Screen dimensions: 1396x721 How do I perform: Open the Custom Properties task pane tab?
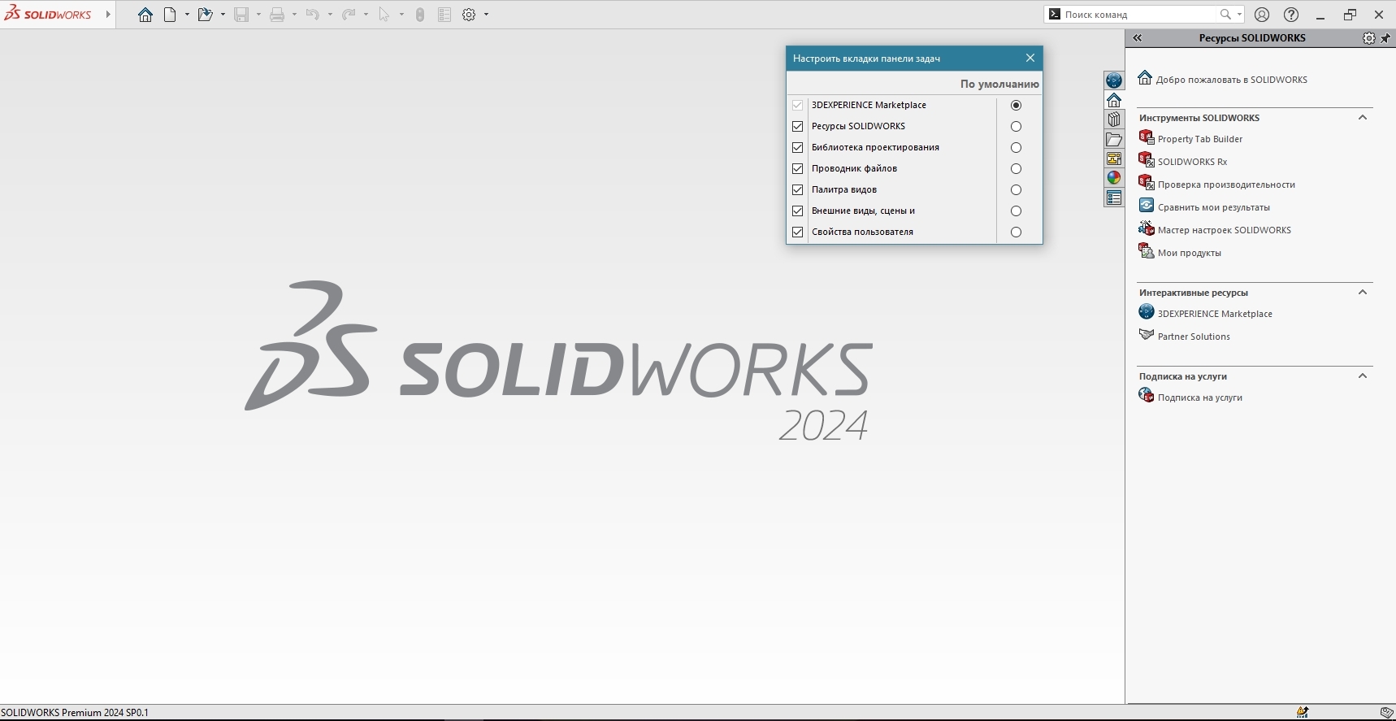(1114, 198)
